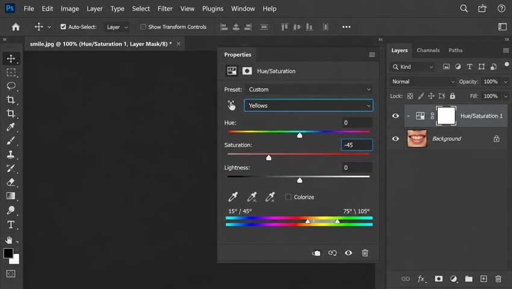Screen dimensions: 512x289
Task: Click the Hue slider handle
Action: (300, 135)
